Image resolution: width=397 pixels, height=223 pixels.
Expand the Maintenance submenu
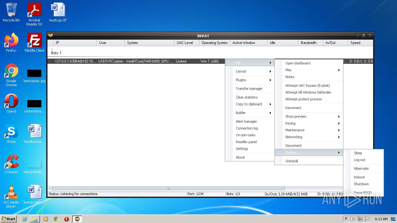[x=309, y=130]
